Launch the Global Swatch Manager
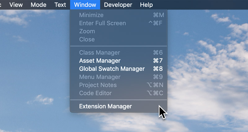248x132 pixels. [x=118, y=69]
